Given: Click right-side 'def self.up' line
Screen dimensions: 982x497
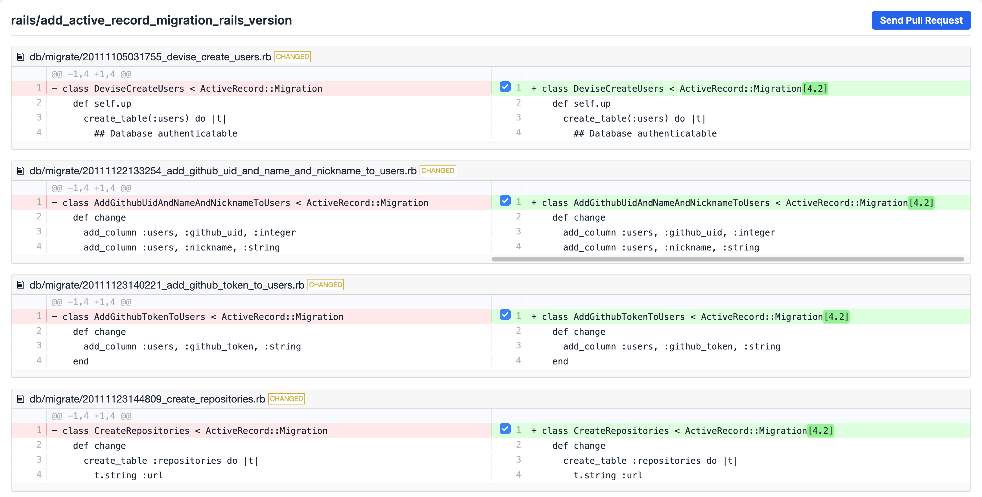Looking at the screenshot, I should pyautogui.click(x=581, y=104).
